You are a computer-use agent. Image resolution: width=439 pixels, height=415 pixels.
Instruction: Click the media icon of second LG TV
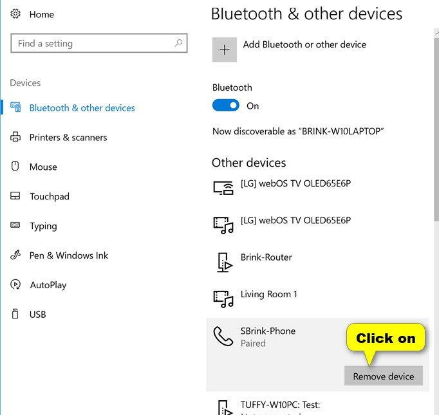[x=223, y=225]
